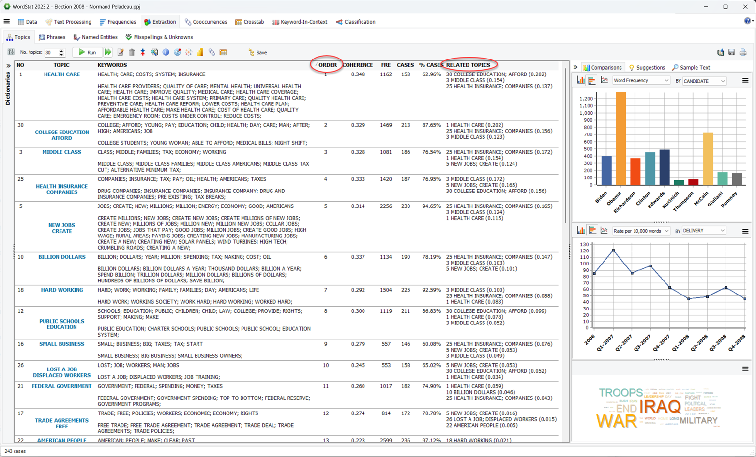The image size is (756, 457).
Task: Open options menu of Rate per 10,000 chart
Action: tap(745, 231)
